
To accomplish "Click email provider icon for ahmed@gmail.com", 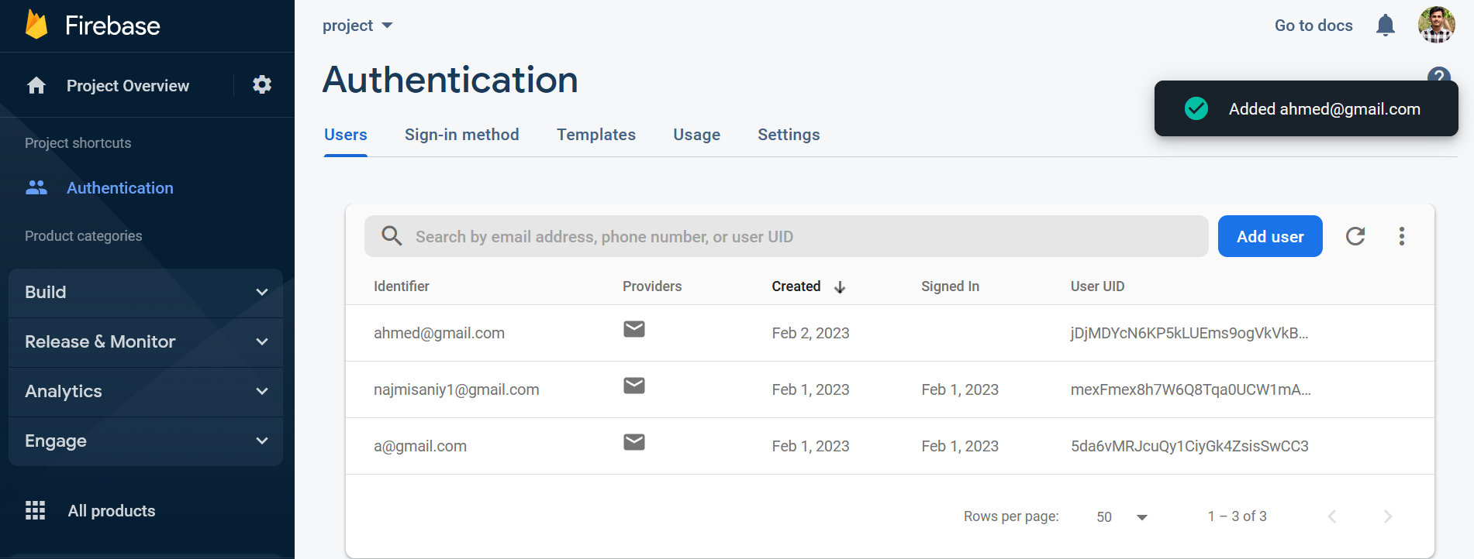I will (x=634, y=329).
